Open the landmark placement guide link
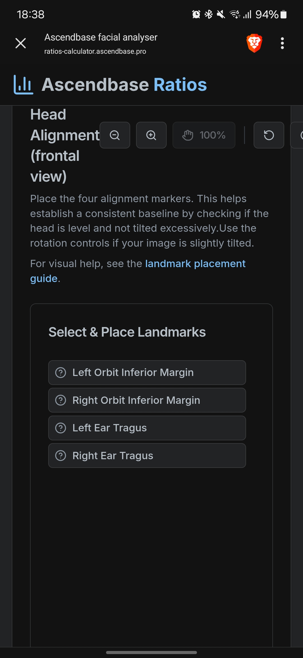 (195, 264)
